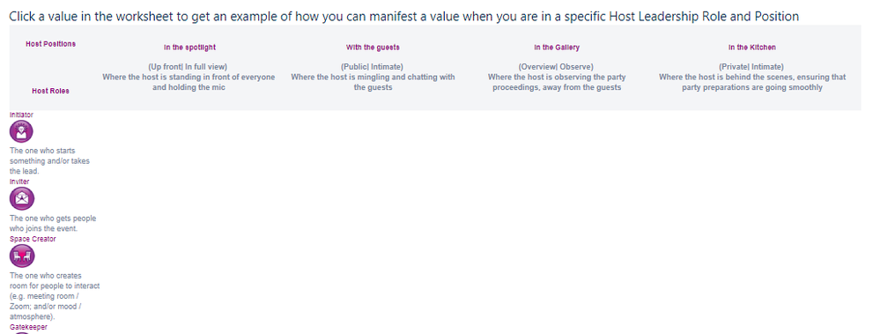
Task: Click the Host Roles header
Action: [x=50, y=91]
